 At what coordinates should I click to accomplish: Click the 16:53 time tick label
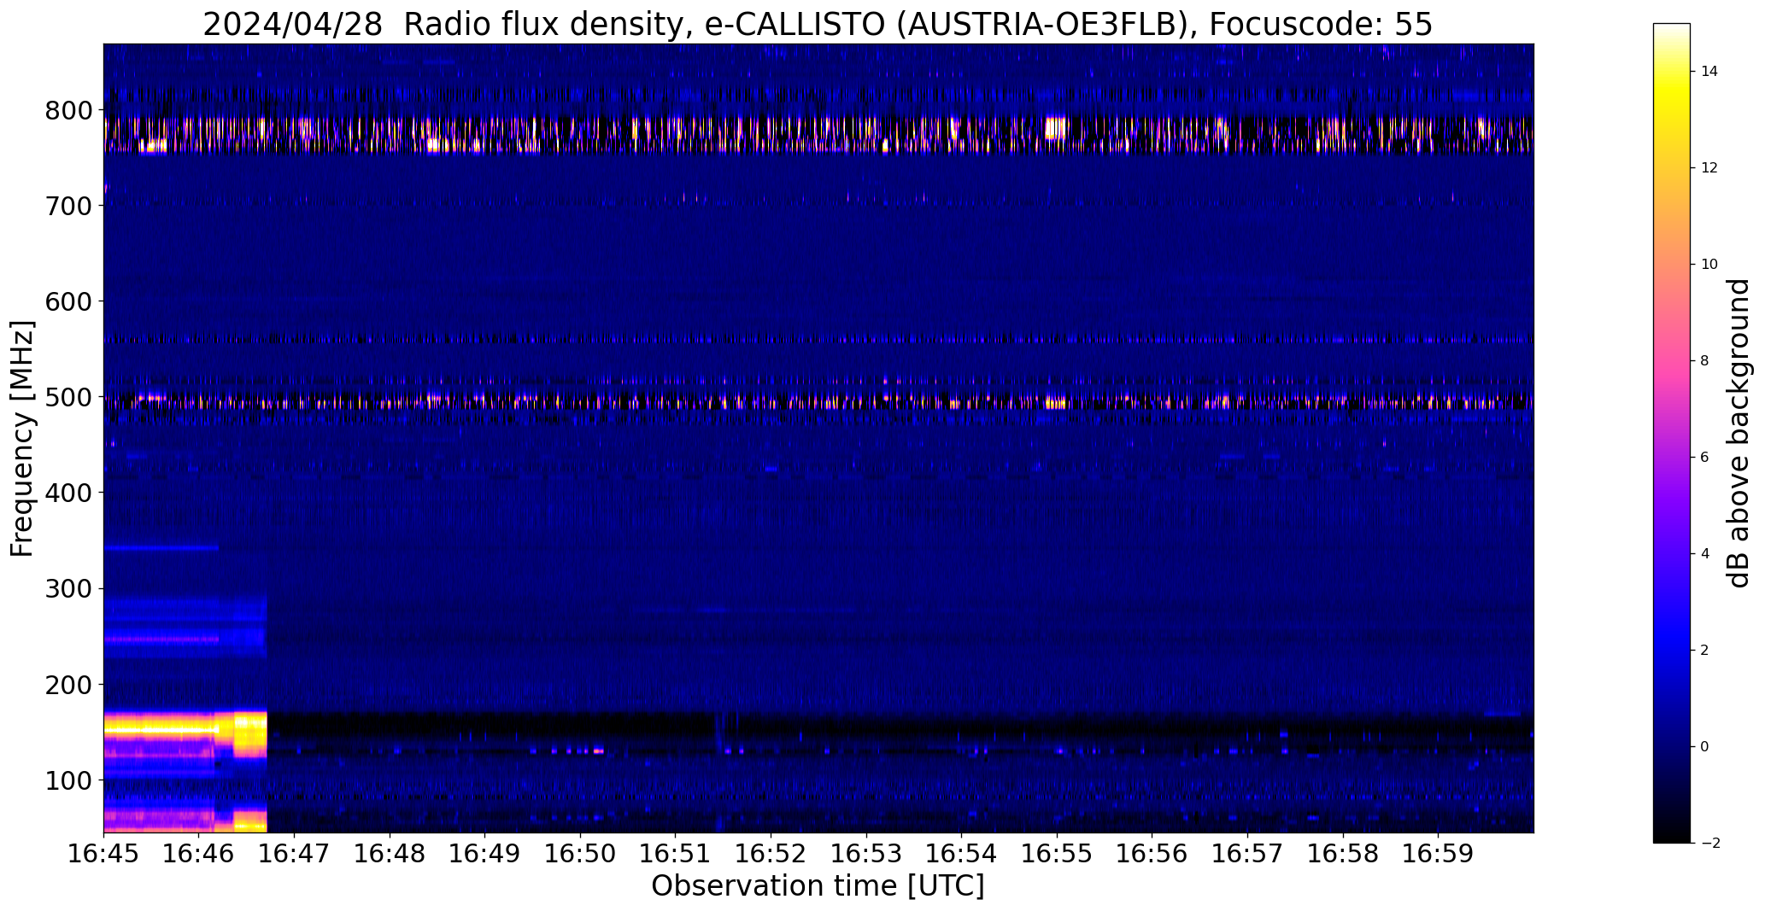(867, 854)
